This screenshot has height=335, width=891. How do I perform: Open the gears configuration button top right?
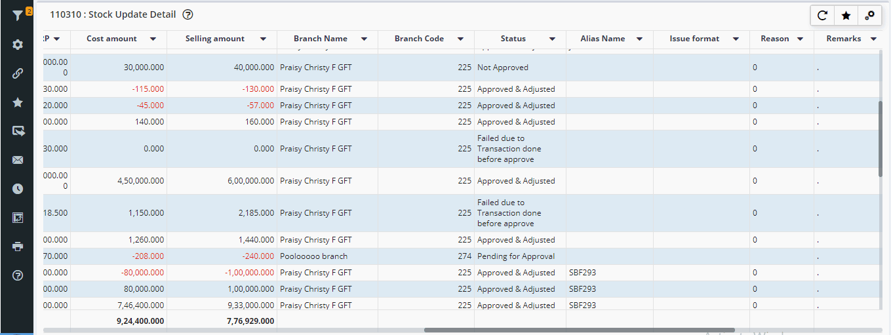(x=870, y=15)
